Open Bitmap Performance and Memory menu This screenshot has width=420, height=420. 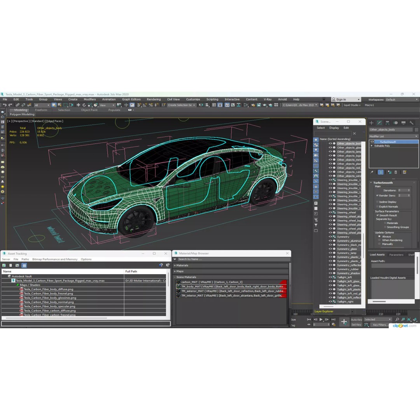point(55,259)
